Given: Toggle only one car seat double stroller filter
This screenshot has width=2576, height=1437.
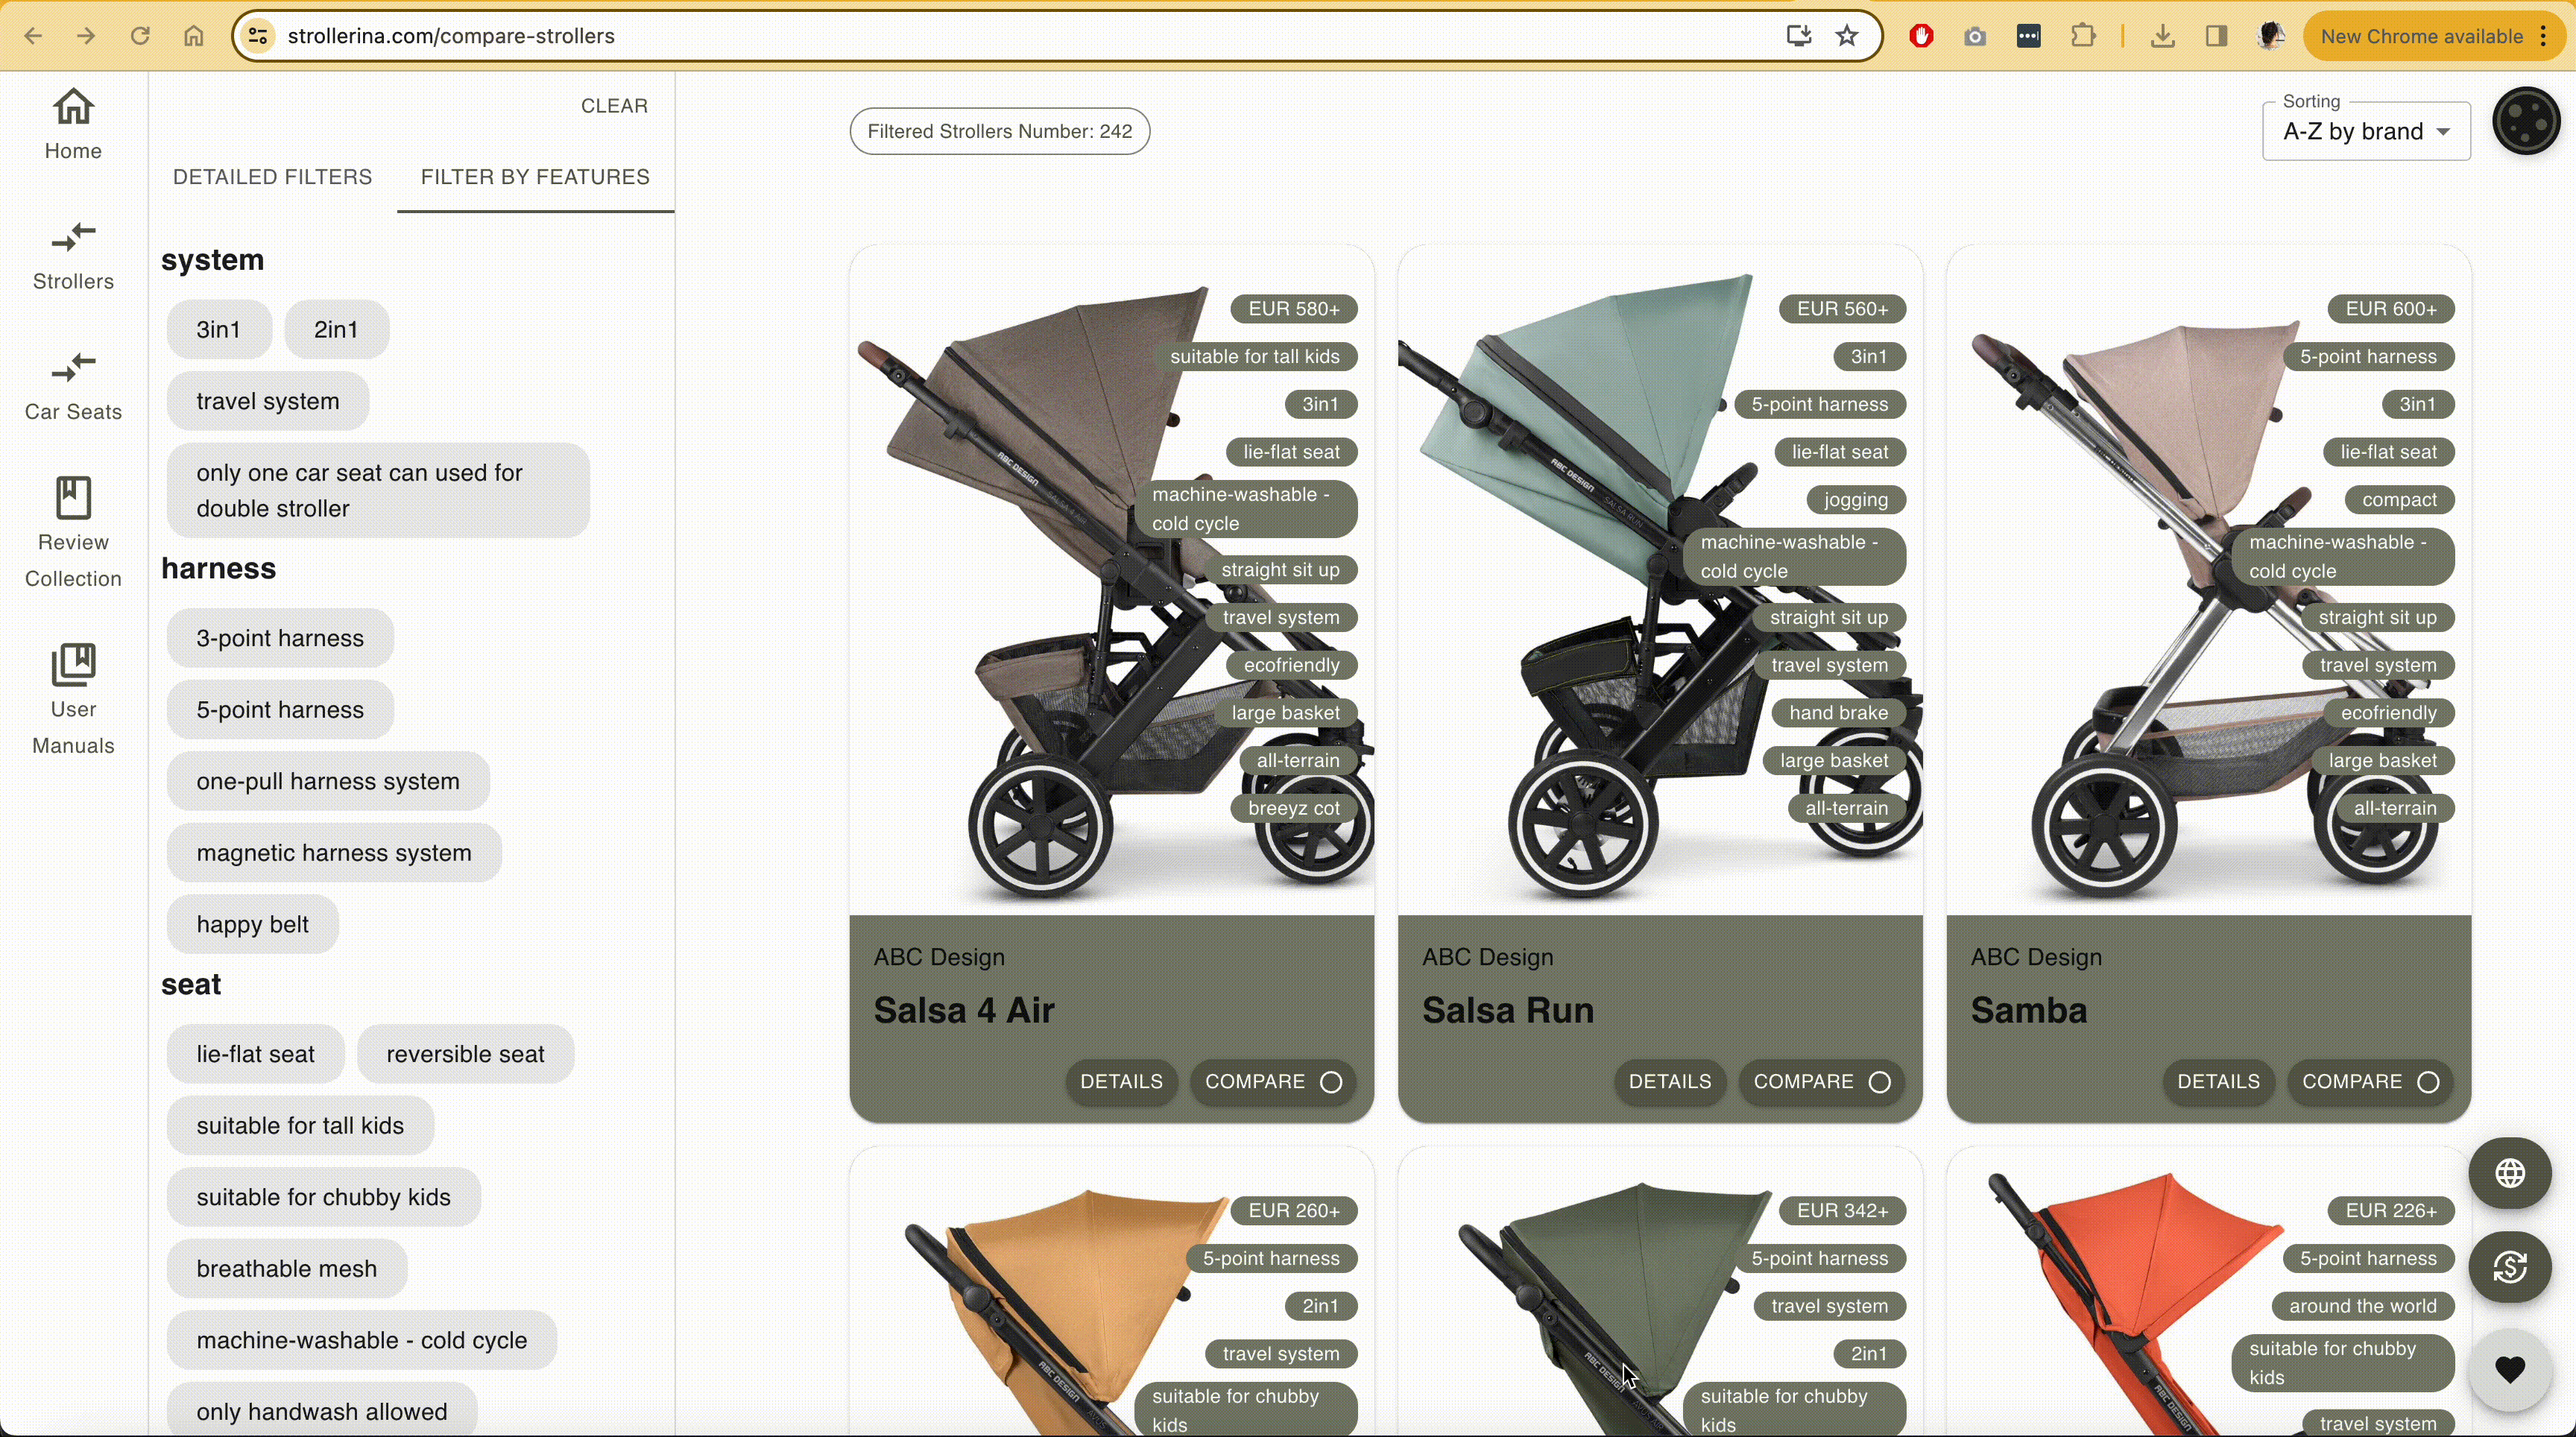Looking at the screenshot, I should 378,490.
